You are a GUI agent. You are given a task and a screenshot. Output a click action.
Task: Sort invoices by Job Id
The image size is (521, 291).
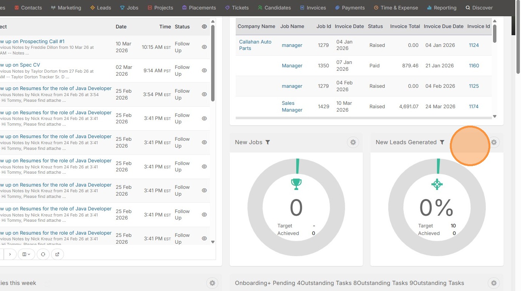tap(324, 26)
